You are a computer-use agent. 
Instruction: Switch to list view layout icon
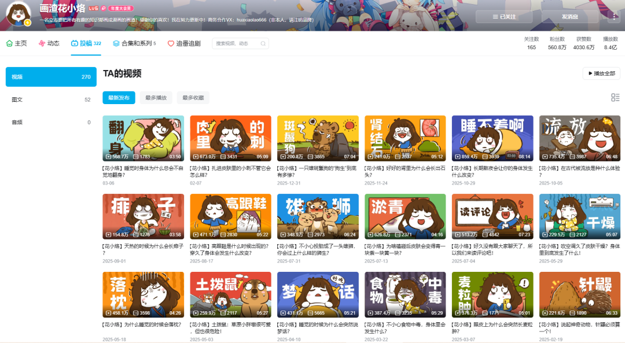tap(615, 98)
